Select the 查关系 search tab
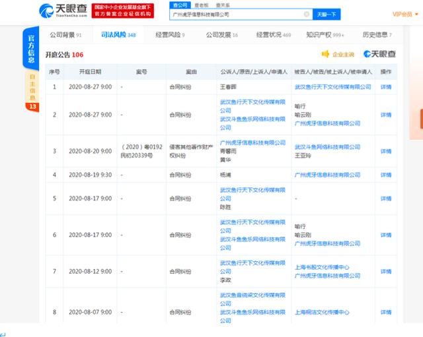Image resolution: width=423 pixels, height=337 pixels. (x=223, y=5)
